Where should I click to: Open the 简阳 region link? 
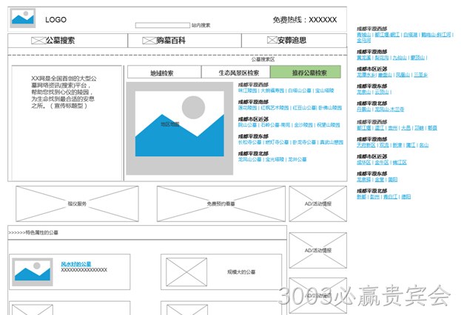[393, 180]
